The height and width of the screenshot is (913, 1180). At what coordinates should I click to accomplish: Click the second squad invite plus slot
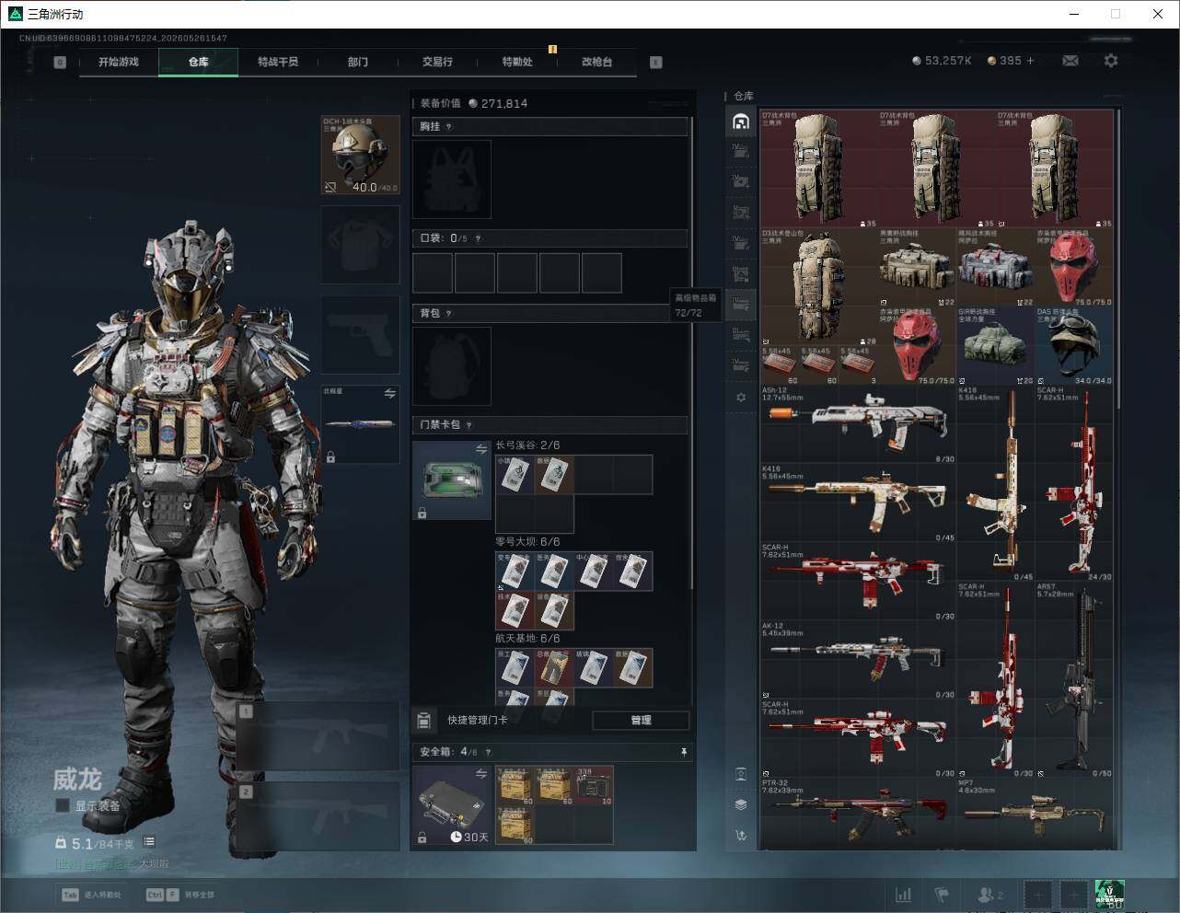[1073, 894]
